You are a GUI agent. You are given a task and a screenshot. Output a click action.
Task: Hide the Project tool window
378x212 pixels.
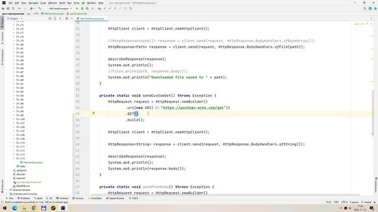71,18
